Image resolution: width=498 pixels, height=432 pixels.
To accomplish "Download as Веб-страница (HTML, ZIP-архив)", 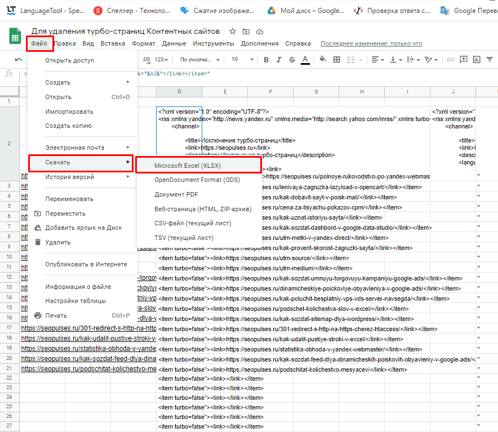I will coord(199,209).
